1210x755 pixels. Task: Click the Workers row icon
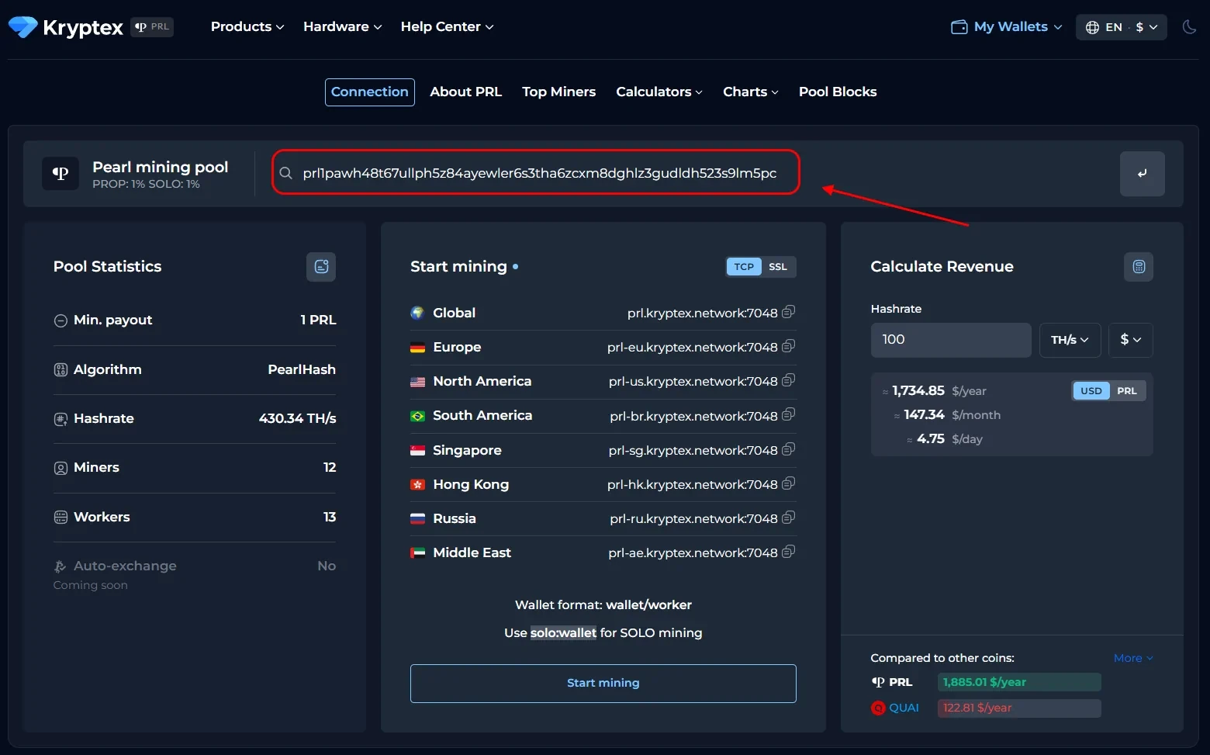(60, 518)
